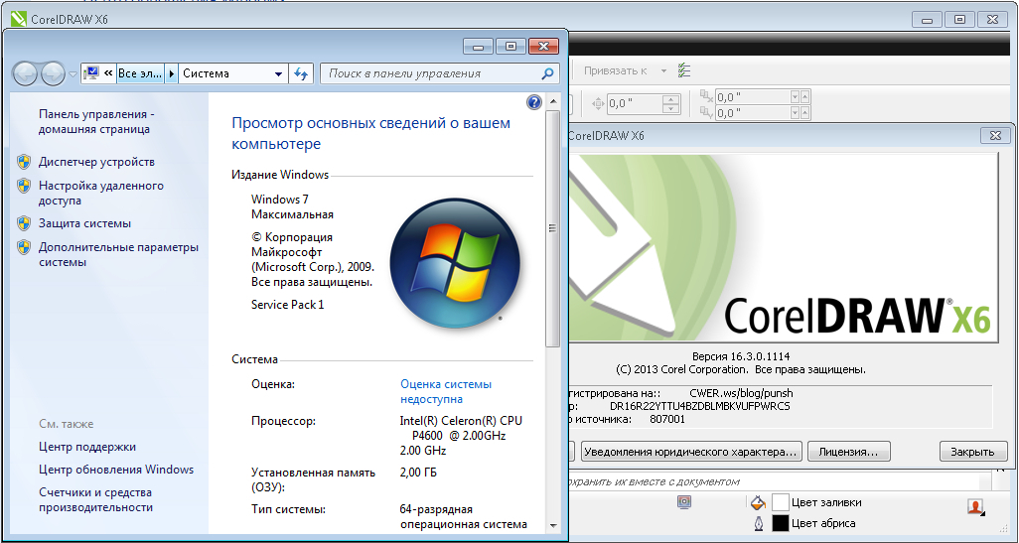Click the '2,00 ГБ' installed memory value

418,473
